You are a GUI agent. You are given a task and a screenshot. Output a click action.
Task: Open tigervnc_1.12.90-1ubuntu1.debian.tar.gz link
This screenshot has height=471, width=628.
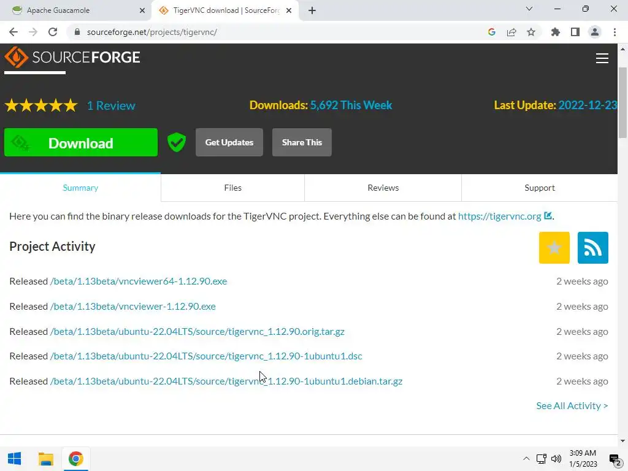[226, 381]
